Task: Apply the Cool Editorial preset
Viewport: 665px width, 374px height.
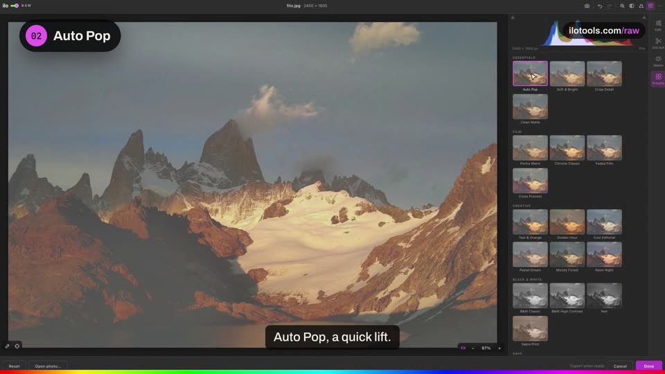Action: pos(604,222)
